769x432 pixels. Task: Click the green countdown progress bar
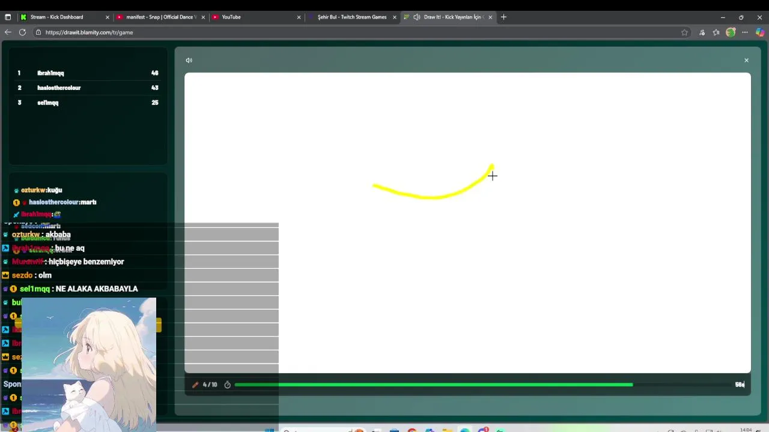coord(433,385)
